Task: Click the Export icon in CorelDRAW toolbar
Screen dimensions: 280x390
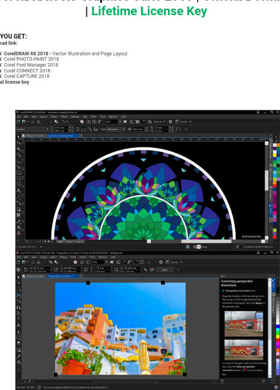Action: pyautogui.click(x=94, y=122)
